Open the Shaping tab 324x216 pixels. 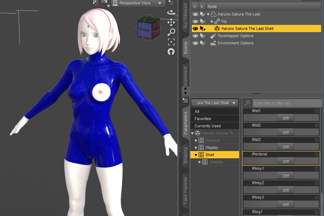click(186, 155)
